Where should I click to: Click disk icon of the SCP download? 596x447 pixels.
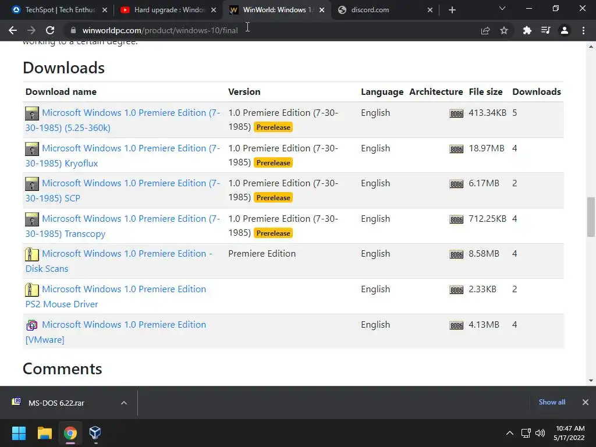pyautogui.click(x=32, y=184)
